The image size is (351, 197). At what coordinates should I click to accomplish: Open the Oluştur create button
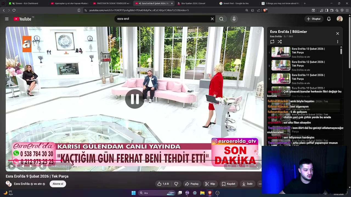click(x=313, y=19)
